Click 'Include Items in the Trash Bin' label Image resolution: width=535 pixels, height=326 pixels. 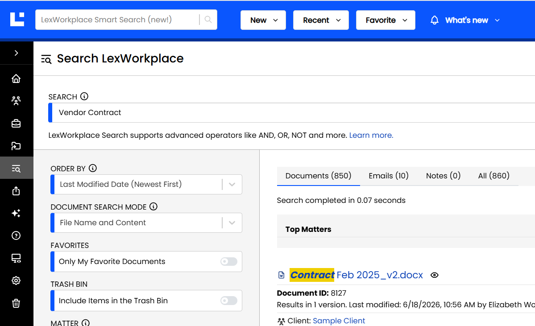pos(113,301)
